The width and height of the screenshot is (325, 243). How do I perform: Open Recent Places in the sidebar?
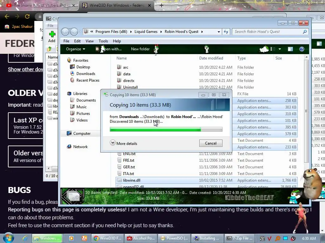pos(88,80)
